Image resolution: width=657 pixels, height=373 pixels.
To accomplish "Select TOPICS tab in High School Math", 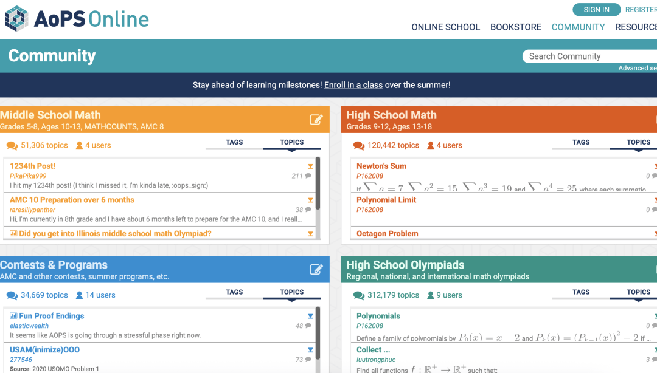I will coord(638,142).
